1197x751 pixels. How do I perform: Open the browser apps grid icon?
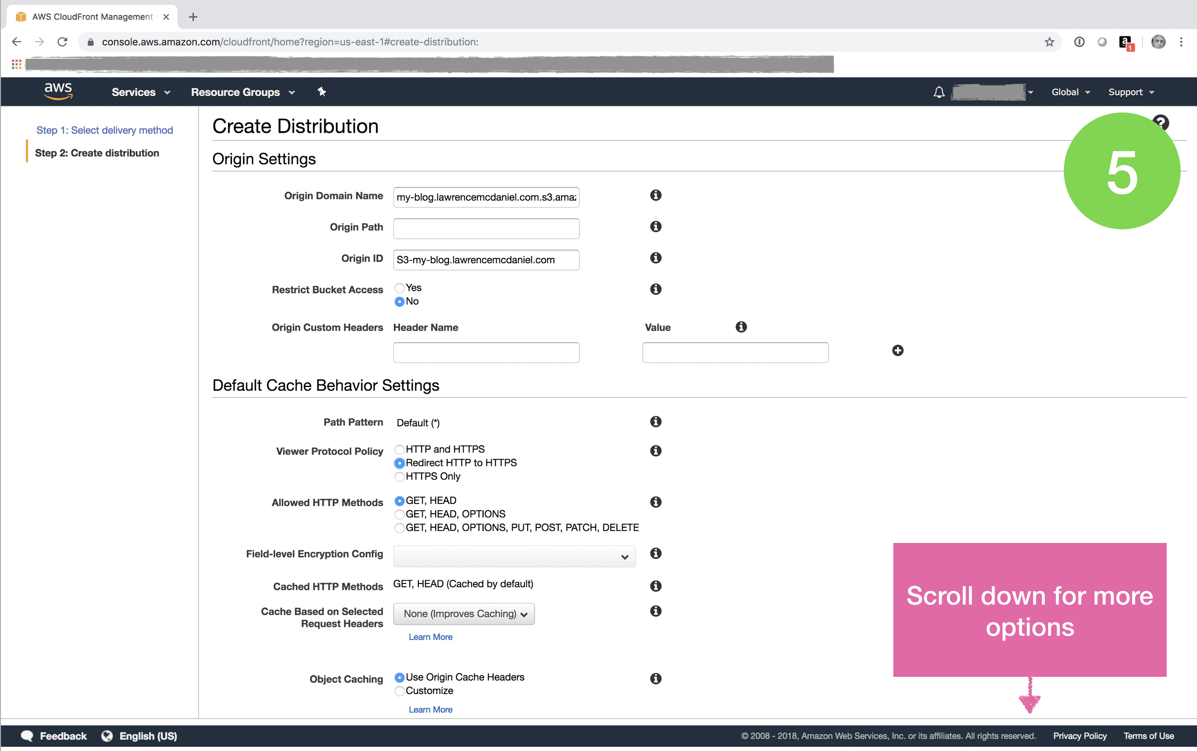(x=16, y=64)
